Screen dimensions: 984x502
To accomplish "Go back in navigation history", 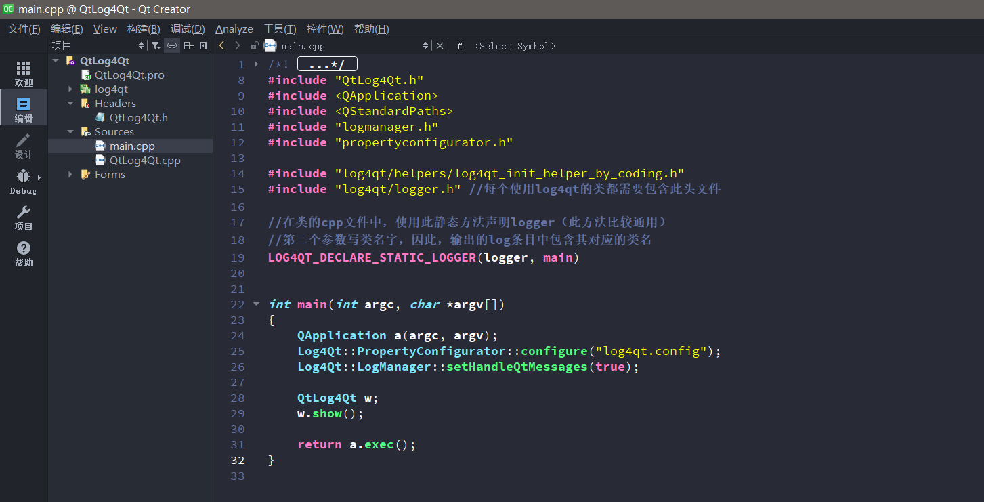I will (221, 45).
